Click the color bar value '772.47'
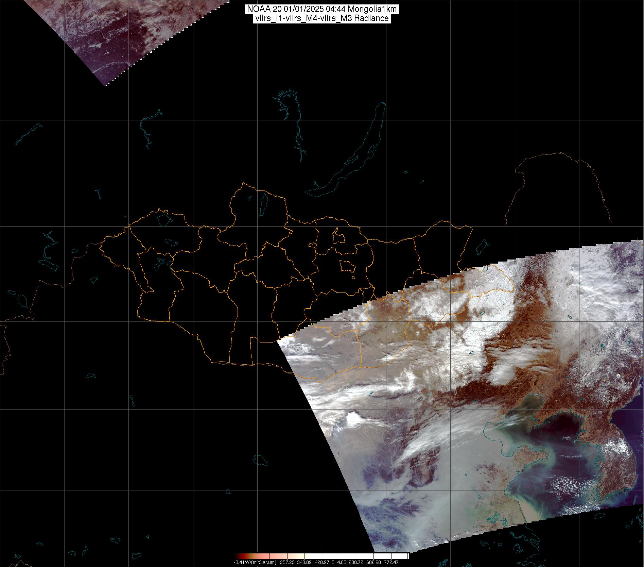 [x=391, y=562]
